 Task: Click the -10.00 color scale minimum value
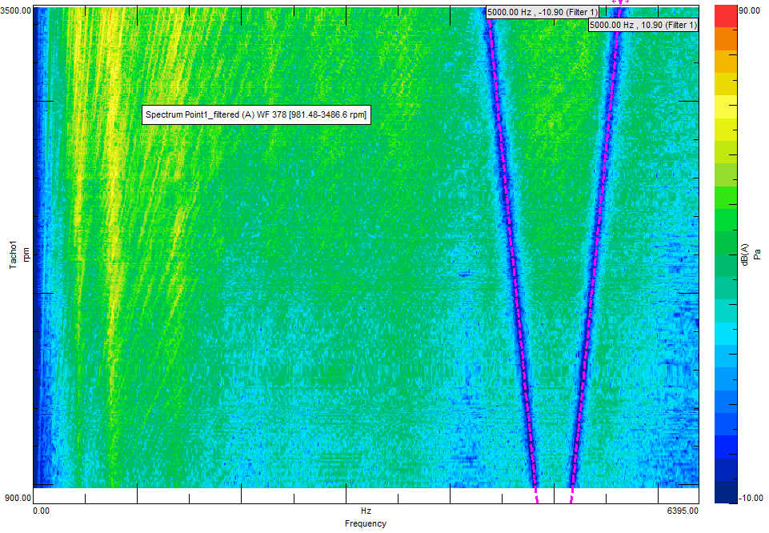(751, 498)
